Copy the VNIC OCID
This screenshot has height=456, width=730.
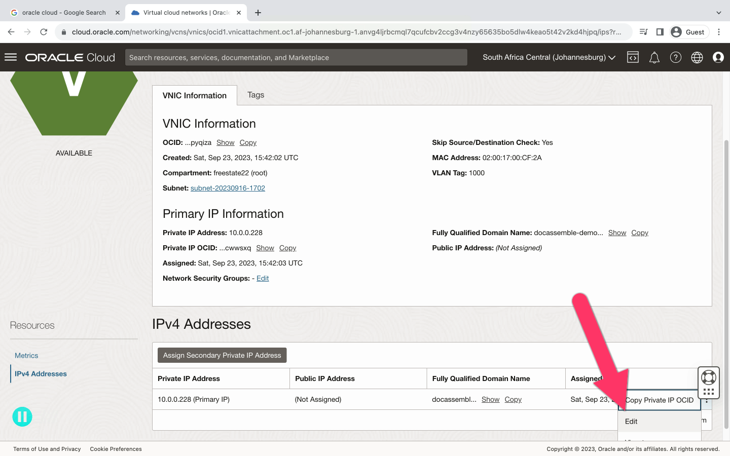point(248,143)
